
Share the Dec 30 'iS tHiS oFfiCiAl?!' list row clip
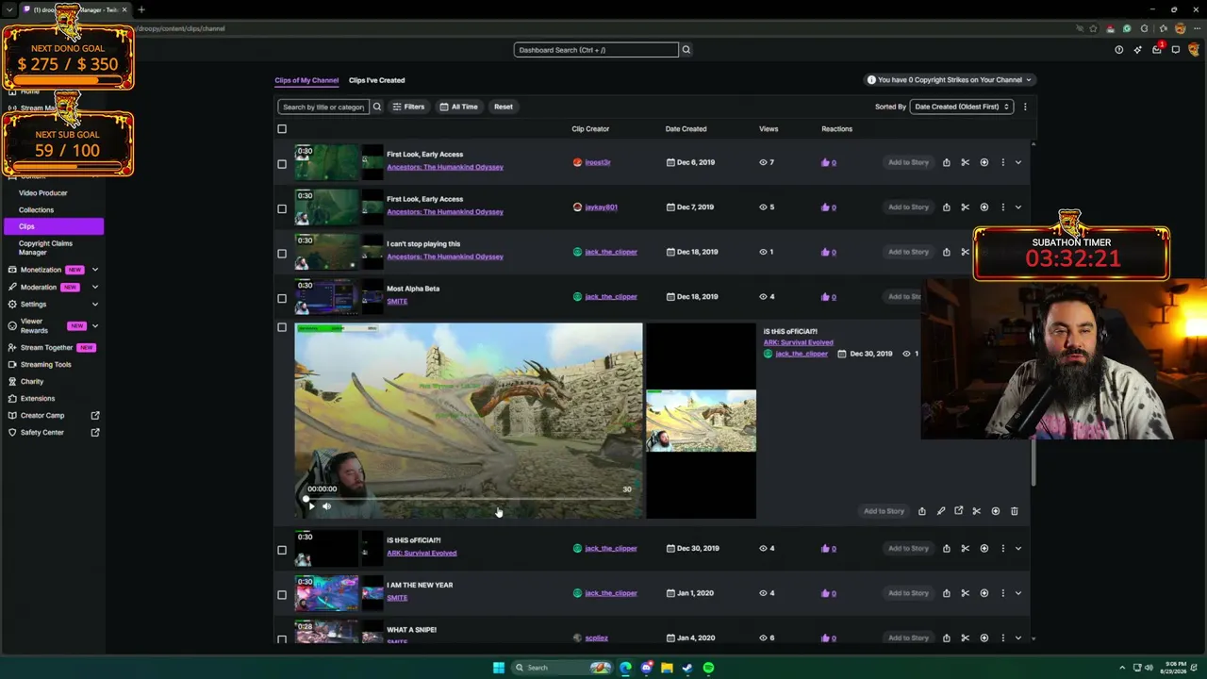click(x=946, y=548)
